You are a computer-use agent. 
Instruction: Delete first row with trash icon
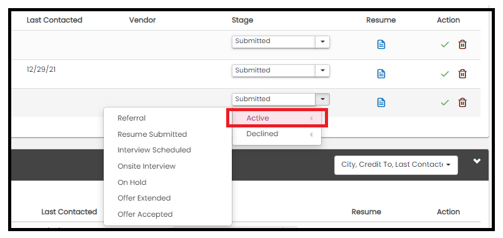click(462, 44)
